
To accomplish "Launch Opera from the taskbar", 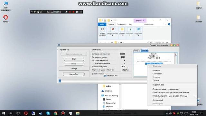I will pos(26,113).
